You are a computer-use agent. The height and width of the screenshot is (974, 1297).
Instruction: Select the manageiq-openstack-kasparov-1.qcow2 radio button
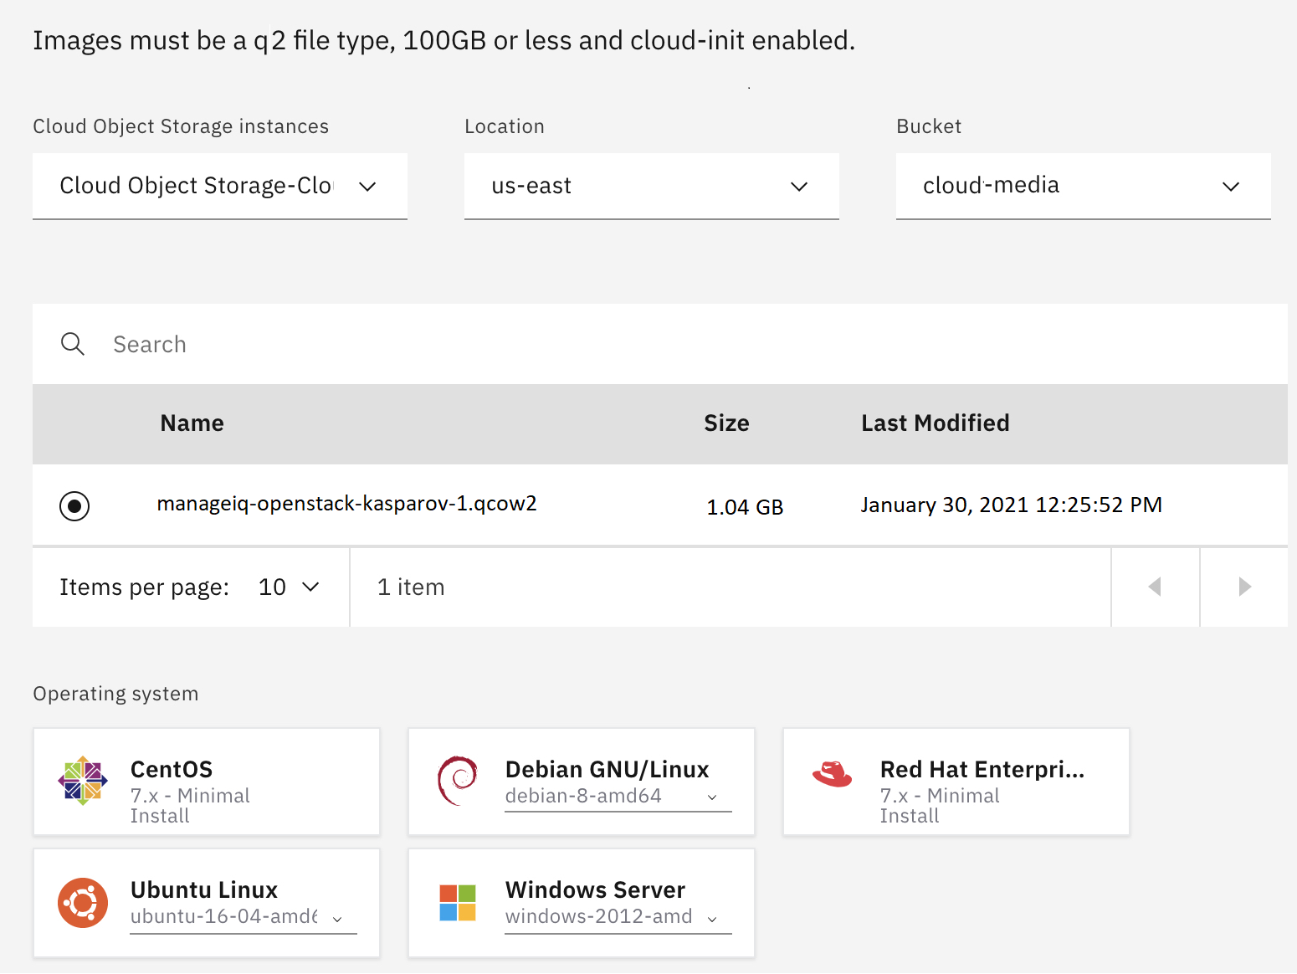tap(74, 505)
